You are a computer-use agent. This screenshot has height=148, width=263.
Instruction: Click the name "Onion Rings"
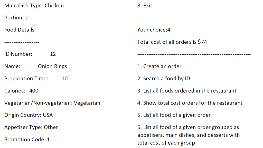52,66
